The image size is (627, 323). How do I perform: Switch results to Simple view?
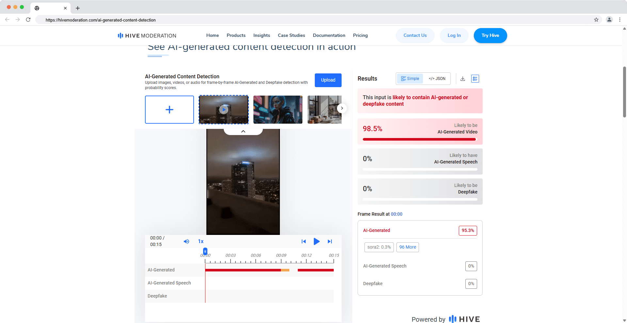(x=410, y=79)
